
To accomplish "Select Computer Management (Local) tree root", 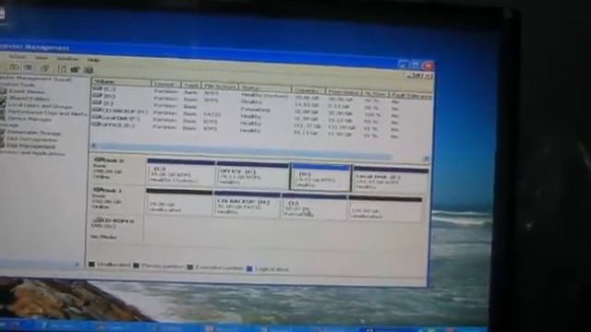I will click(36, 79).
